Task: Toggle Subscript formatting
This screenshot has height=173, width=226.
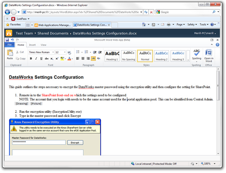Action: (x=52, y=58)
